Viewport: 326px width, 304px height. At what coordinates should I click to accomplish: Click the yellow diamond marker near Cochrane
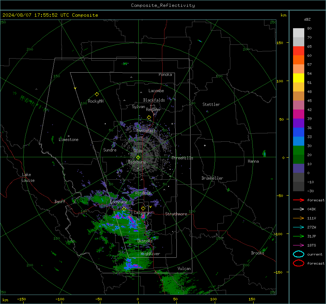pos(124,209)
